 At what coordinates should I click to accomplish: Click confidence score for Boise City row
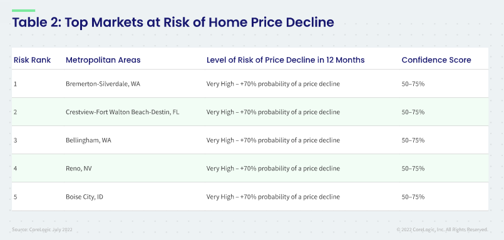click(413, 197)
